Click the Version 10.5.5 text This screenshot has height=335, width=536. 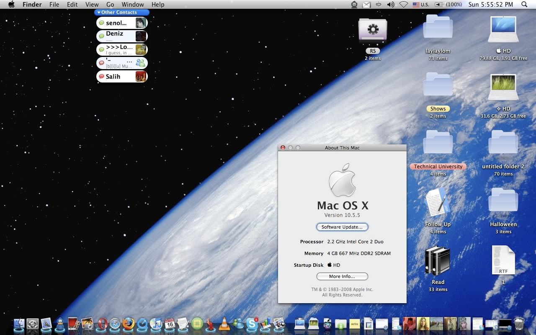pyautogui.click(x=342, y=215)
